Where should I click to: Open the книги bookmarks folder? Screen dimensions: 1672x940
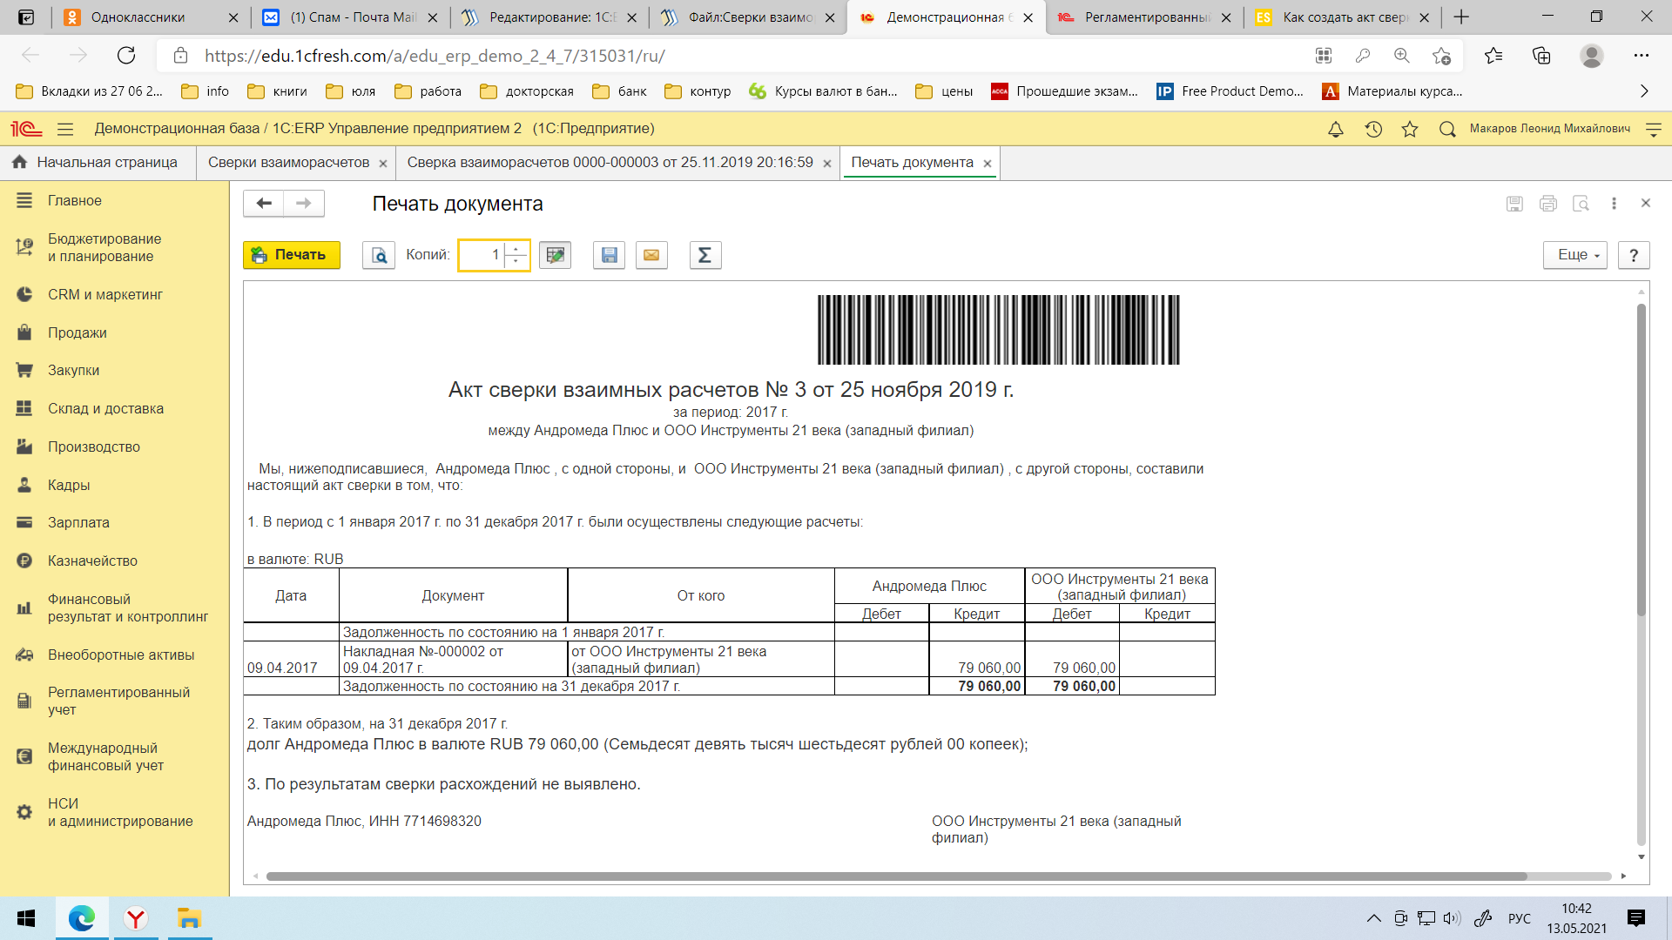click(278, 91)
